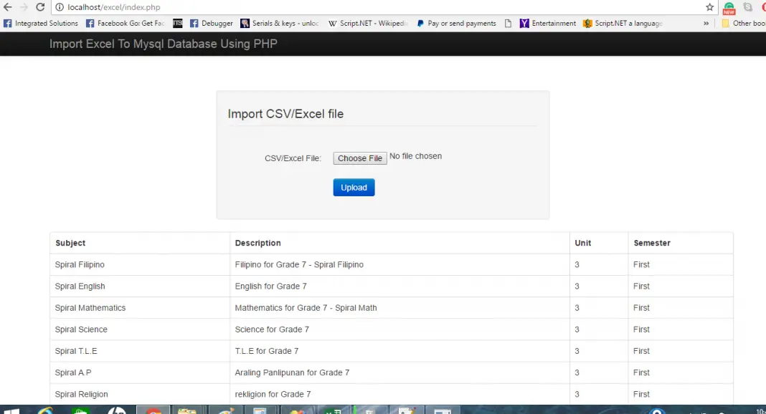Click the Import Excel To Mysql header title

point(164,44)
